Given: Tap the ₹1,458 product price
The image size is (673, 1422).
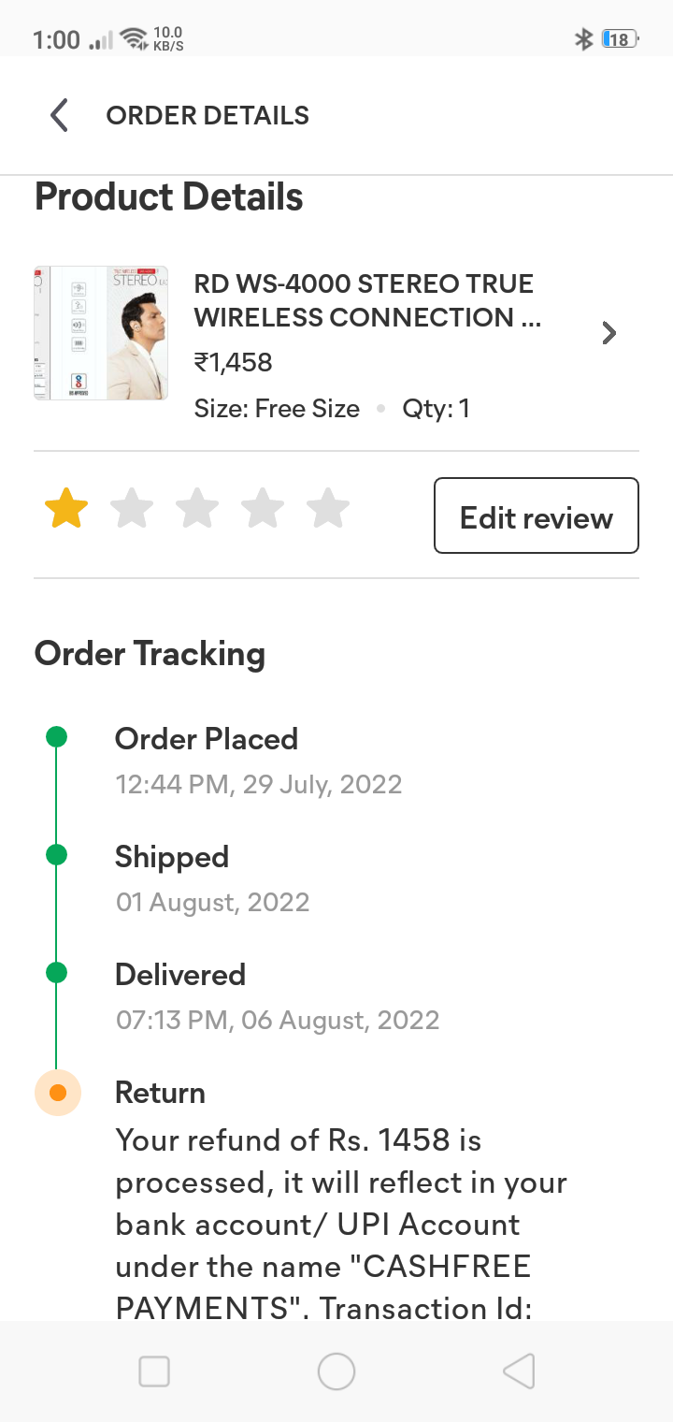Looking at the screenshot, I should 233,363.
